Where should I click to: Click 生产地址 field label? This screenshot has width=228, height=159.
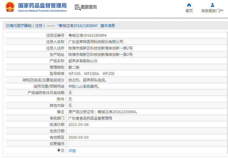coord(57,55)
